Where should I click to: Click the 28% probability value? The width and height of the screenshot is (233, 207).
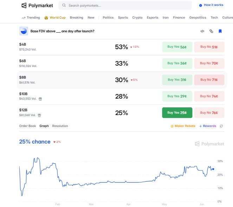(x=121, y=96)
